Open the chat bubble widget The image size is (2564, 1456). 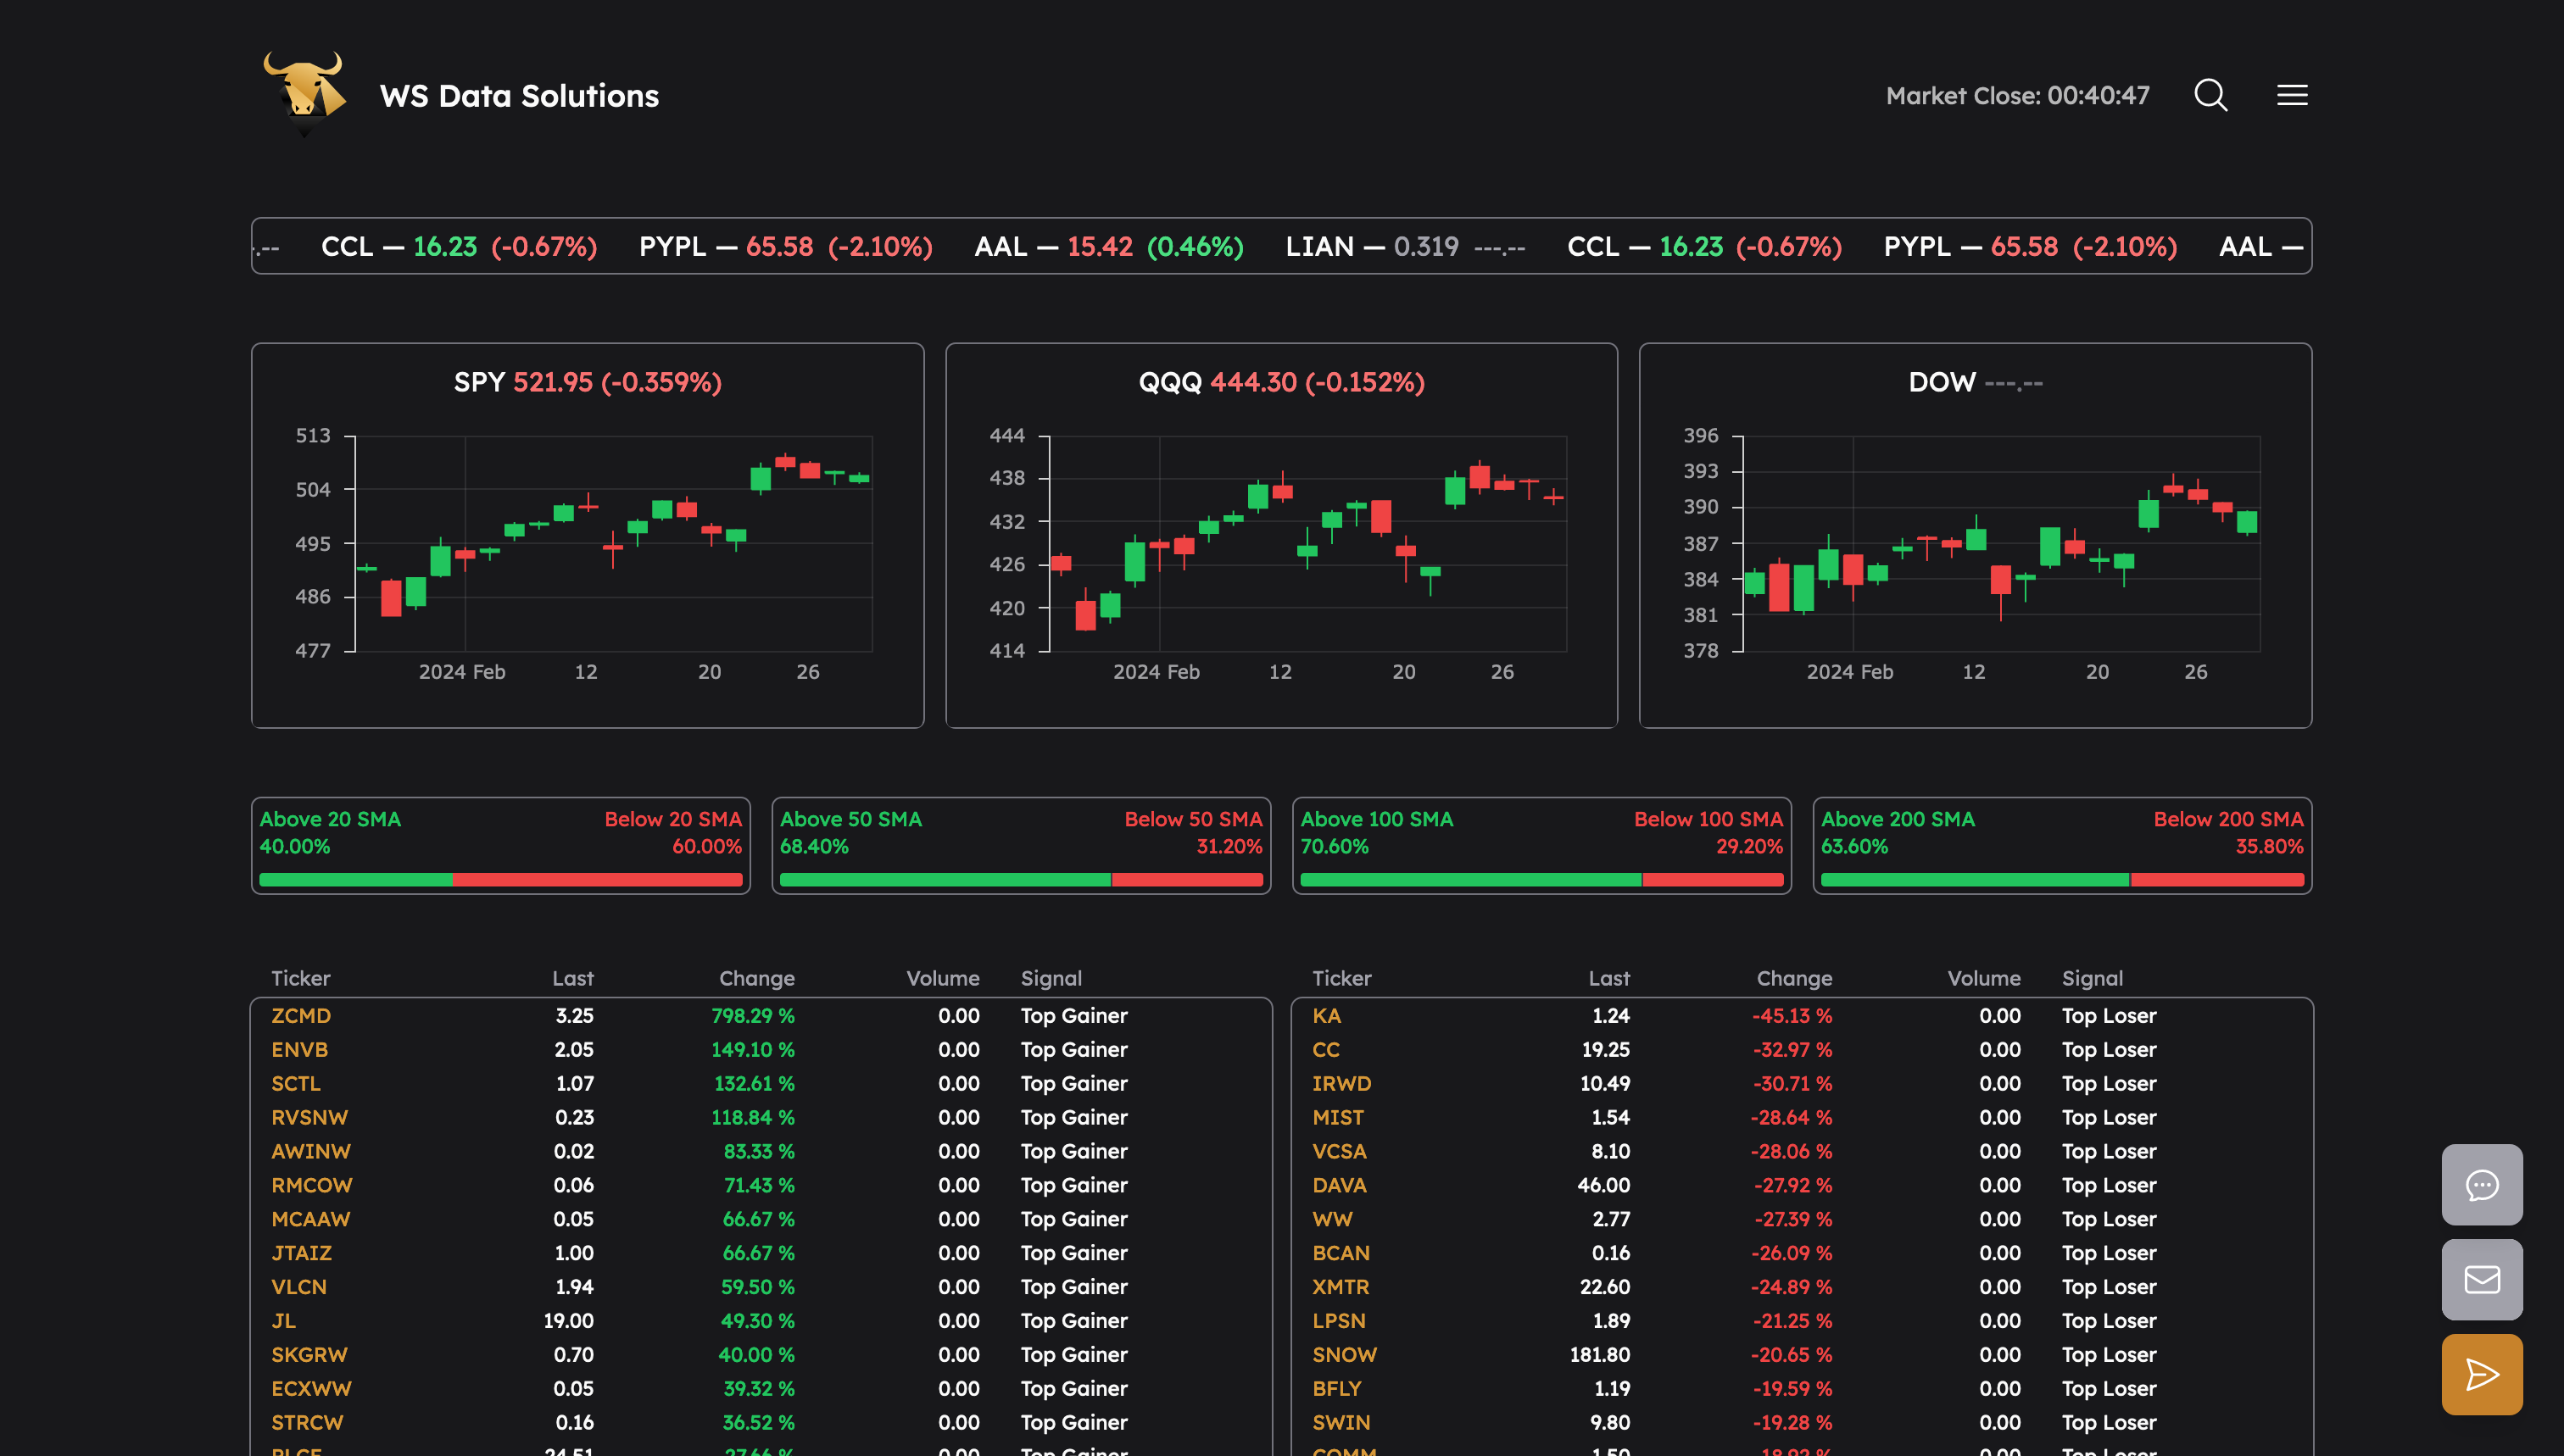2482,1185
